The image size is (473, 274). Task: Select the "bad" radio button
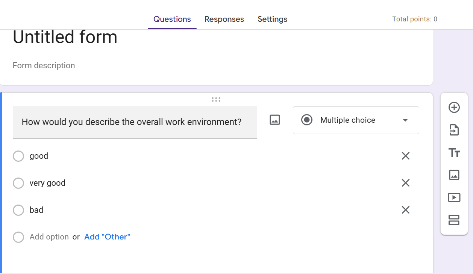coord(18,210)
